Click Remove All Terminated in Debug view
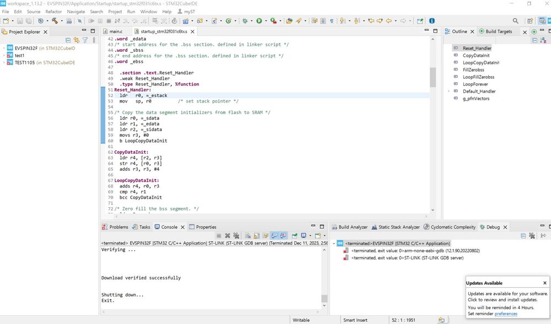The image size is (551, 324). coord(532,235)
